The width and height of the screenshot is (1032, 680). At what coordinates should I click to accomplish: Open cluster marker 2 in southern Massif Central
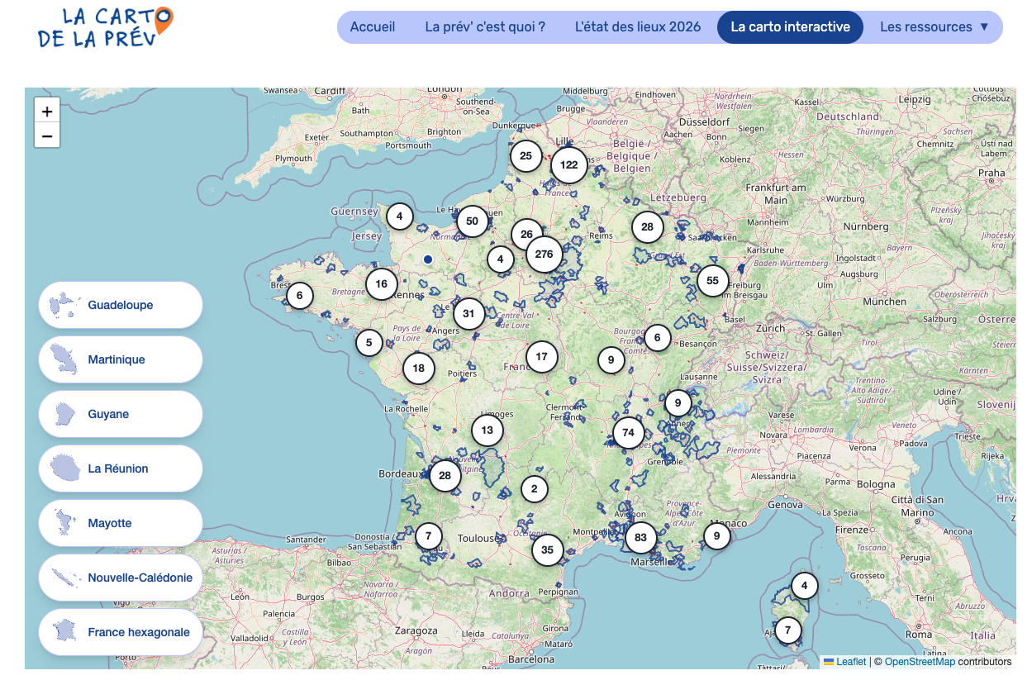click(x=534, y=489)
